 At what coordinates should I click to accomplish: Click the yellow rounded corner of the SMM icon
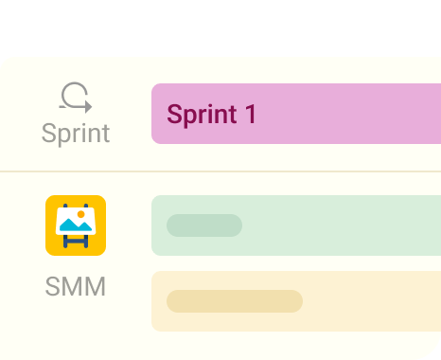pos(50,200)
